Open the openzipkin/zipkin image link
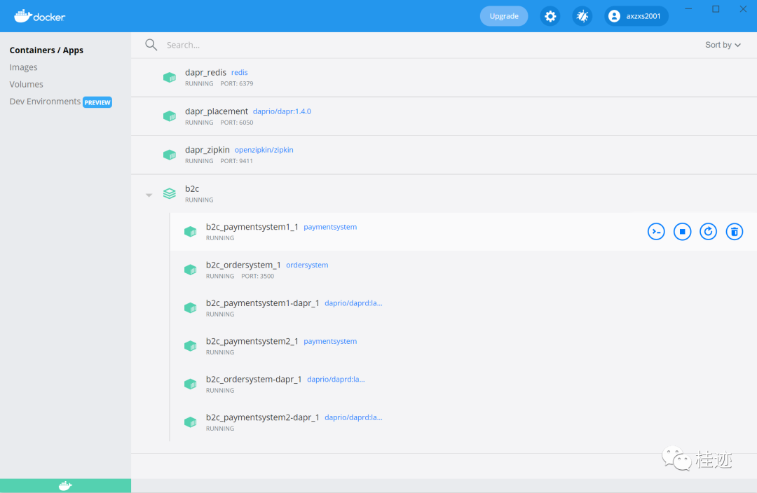The width and height of the screenshot is (757, 493). (x=264, y=150)
